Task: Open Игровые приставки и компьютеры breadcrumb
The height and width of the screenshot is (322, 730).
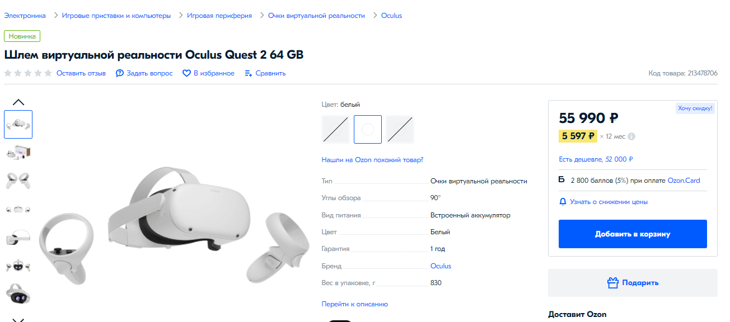Action: pyautogui.click(x=116, y=16)
